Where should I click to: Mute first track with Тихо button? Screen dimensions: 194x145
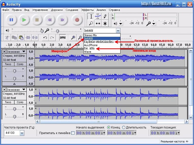coord(8,64)
